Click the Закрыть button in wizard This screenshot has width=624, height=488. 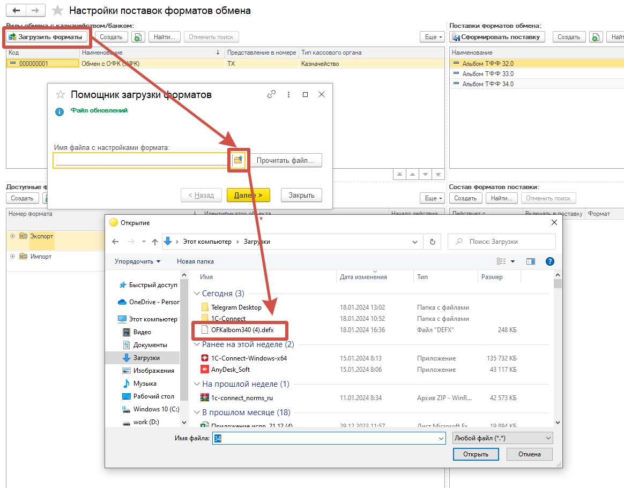point(301,196)
